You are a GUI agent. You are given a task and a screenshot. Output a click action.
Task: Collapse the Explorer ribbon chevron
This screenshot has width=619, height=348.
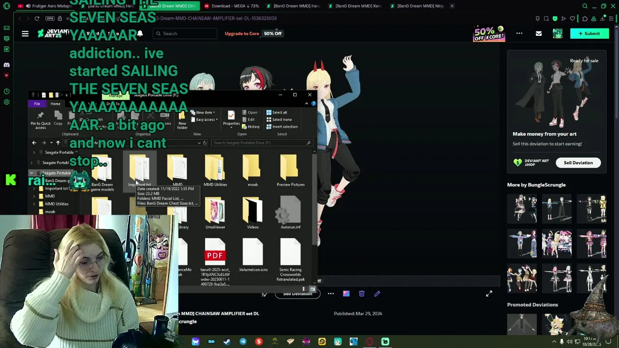tap(308, 104)
